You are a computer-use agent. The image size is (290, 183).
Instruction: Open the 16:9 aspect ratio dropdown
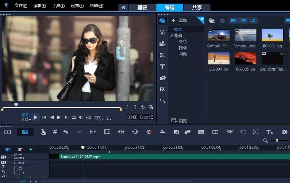pyautogui.click(x=99, y=118)
